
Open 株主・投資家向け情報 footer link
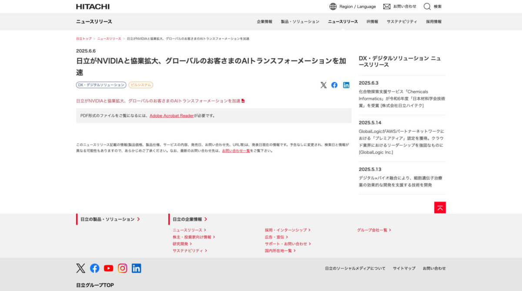click(x=194, y=237)
